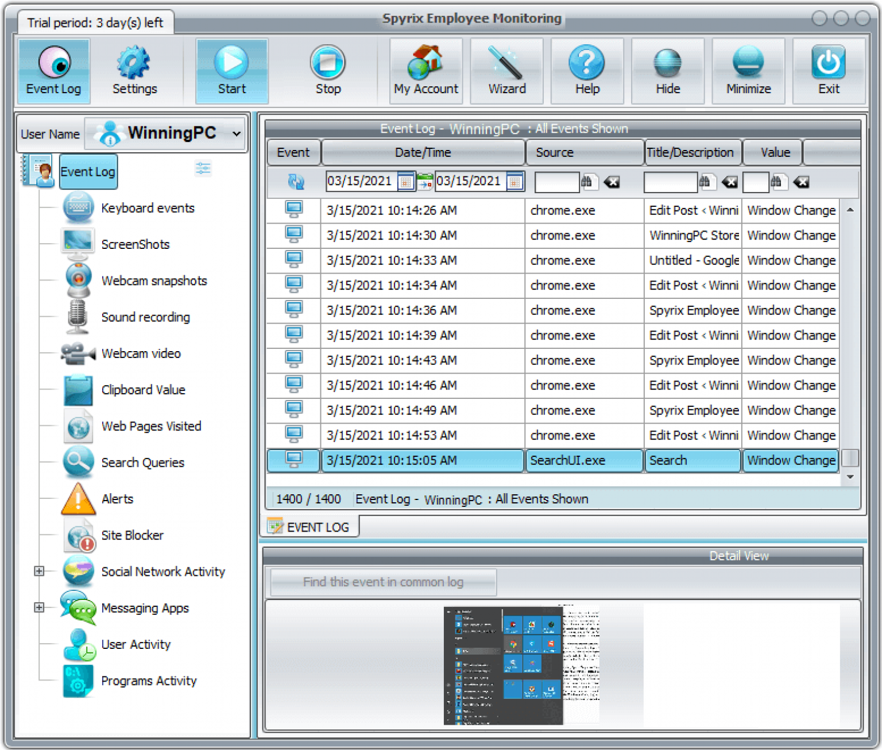
Task: Open the Site Blocker settings
Action: tap(131, 535)
